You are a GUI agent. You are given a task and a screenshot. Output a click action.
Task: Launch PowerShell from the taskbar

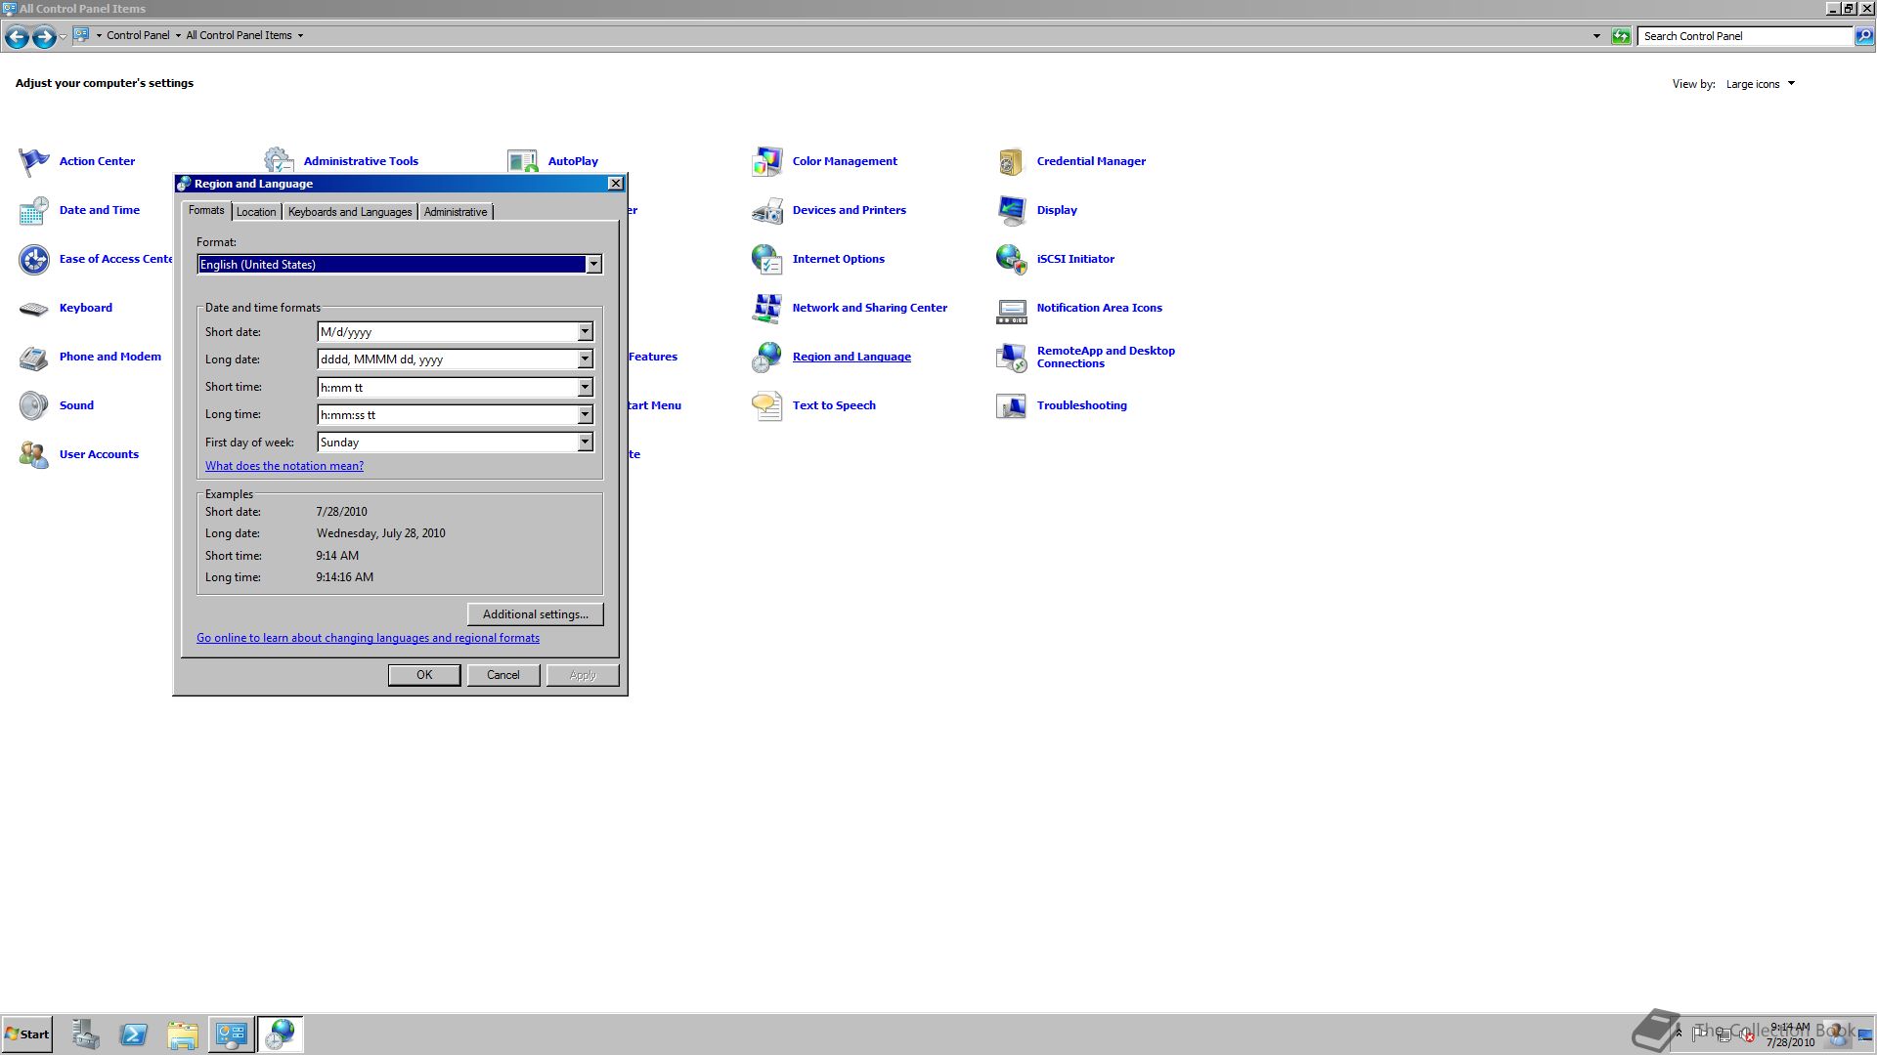click(x=134, y=1034)
